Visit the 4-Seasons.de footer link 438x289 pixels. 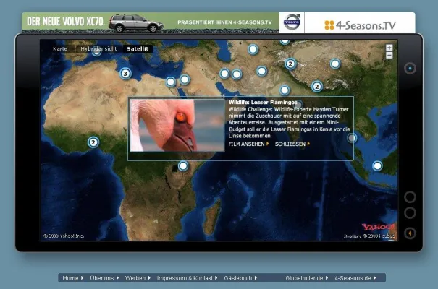click(x=355, y=278)
